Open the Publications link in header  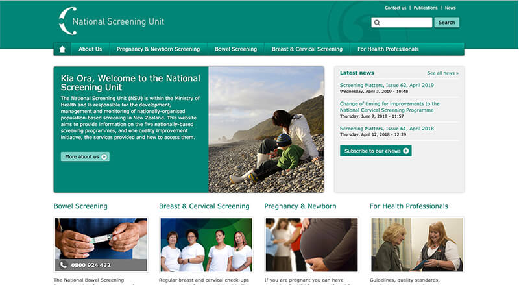tap(426, 8)
